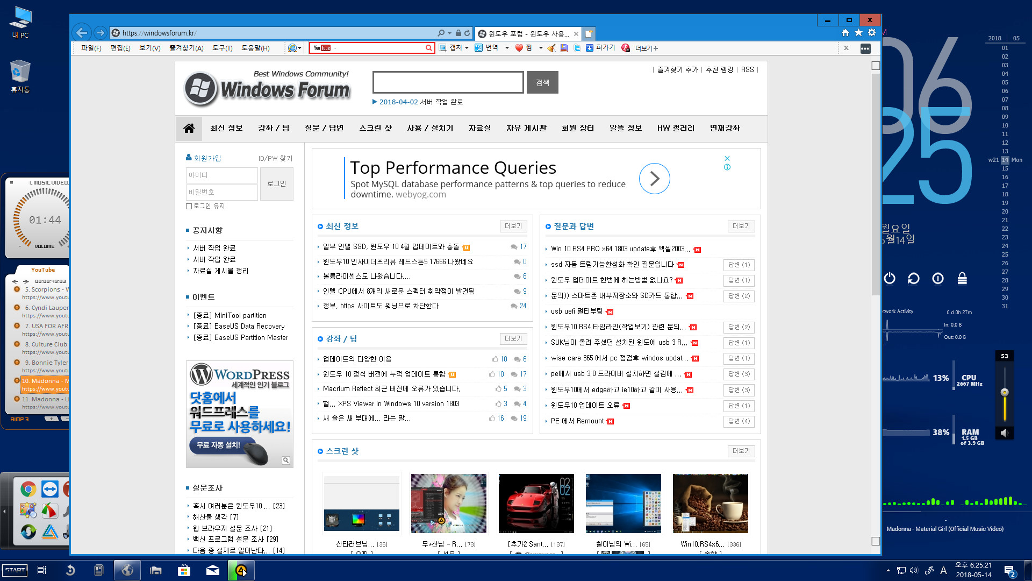This screenshot has height=581, width=1032.
Task: Show hidden system tray icons arrow
Action: click(888, 570)
